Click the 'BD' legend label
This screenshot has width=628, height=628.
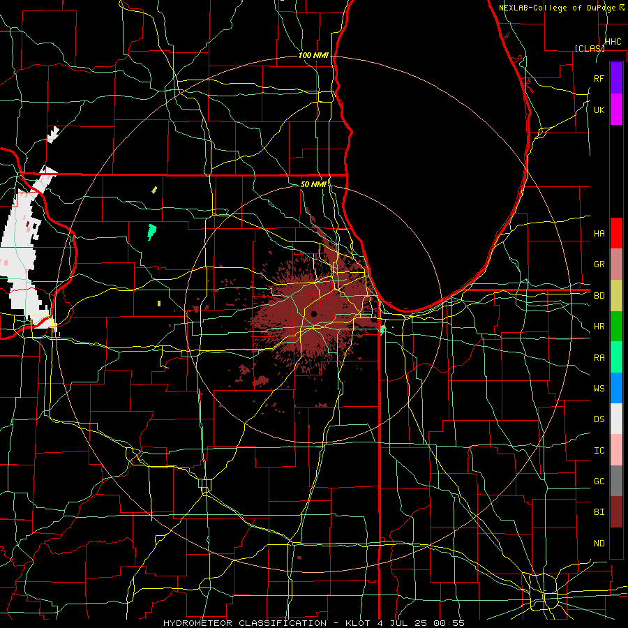click(x=599, y=296)
